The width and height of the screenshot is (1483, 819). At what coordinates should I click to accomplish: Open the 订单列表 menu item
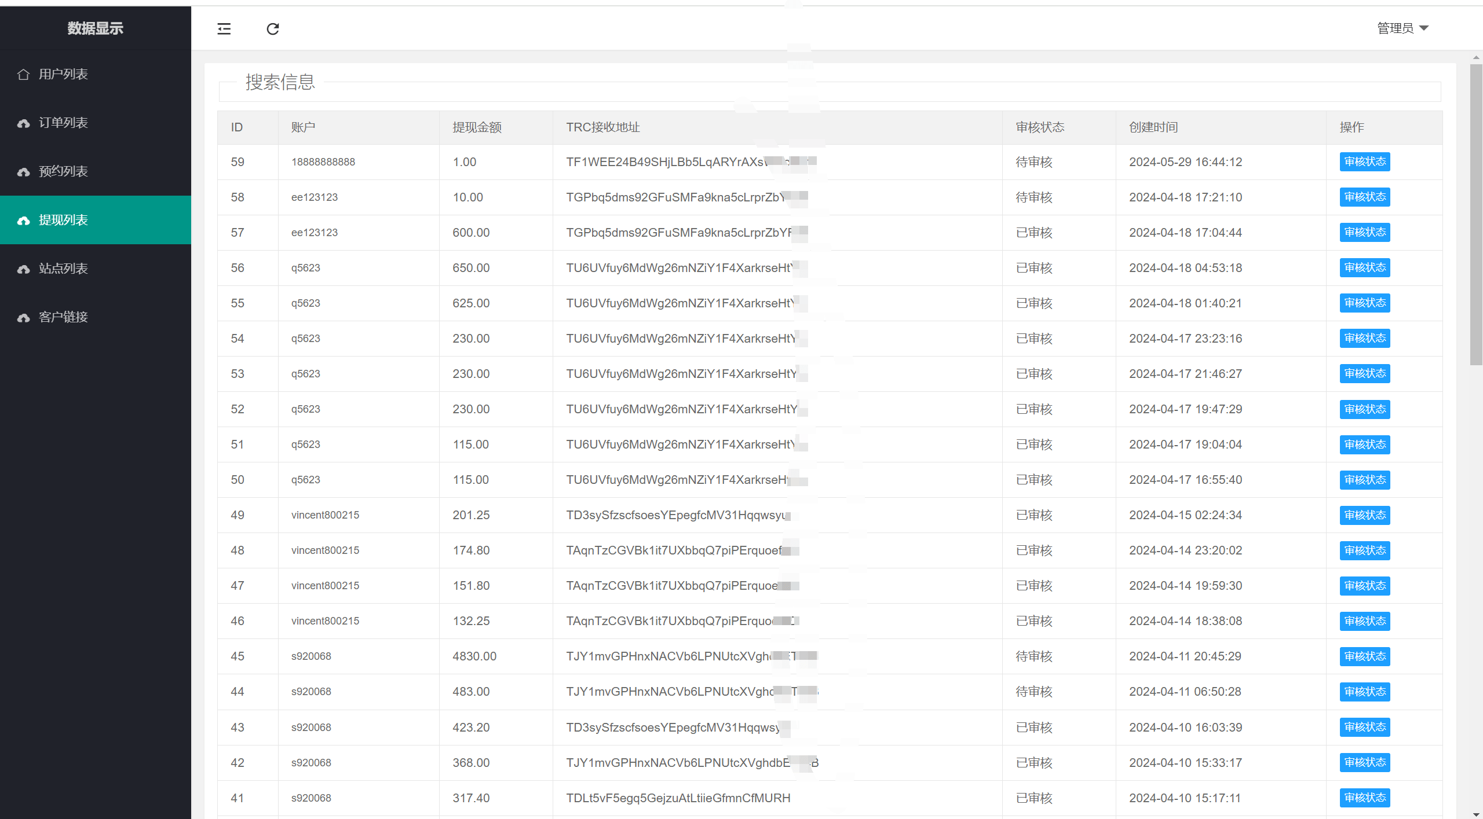[63, 123]
